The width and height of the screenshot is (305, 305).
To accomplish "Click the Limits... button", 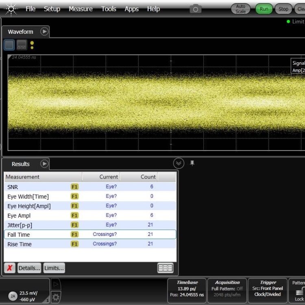I will (x=54, y=268).
